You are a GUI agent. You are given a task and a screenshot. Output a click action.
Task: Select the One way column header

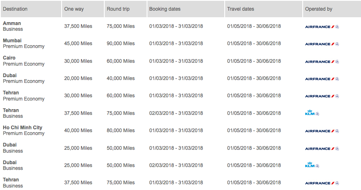(x=74, y=9)
